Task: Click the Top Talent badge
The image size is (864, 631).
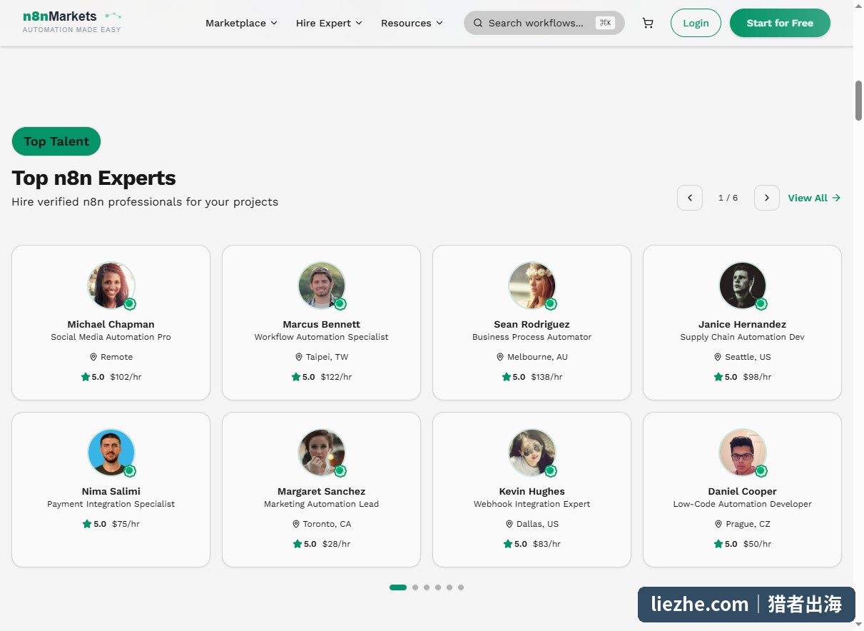Action: 56,141
